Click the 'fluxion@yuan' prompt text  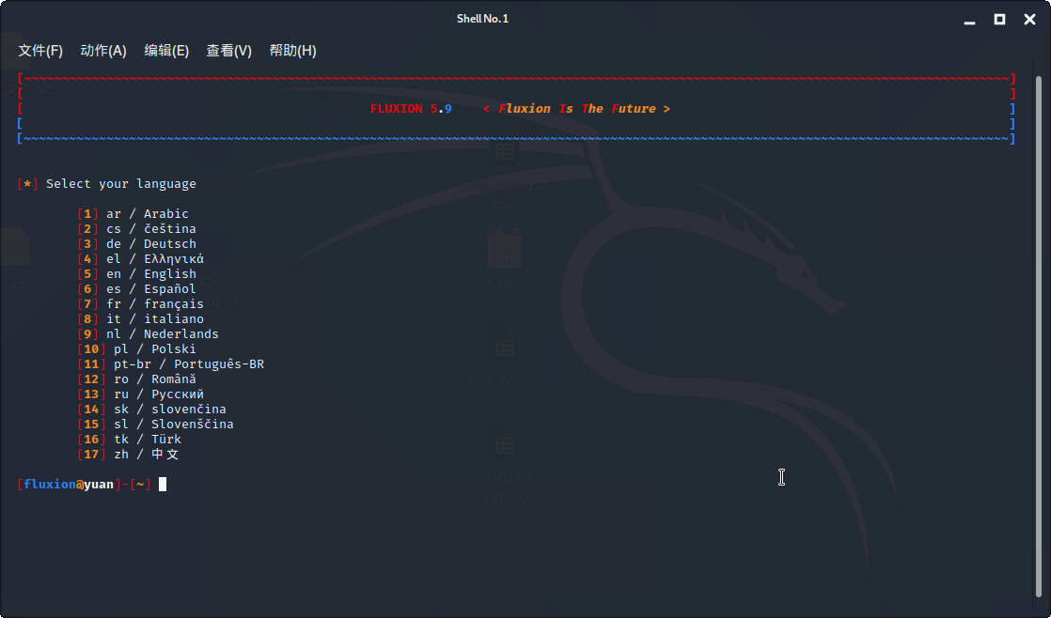(69, 484)
